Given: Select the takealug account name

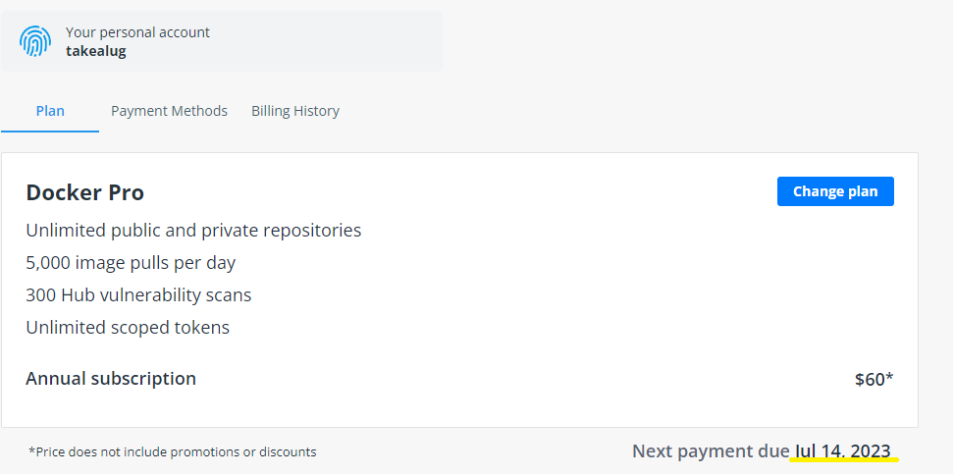Looking at the screenshot, I should tap(95, 51).
